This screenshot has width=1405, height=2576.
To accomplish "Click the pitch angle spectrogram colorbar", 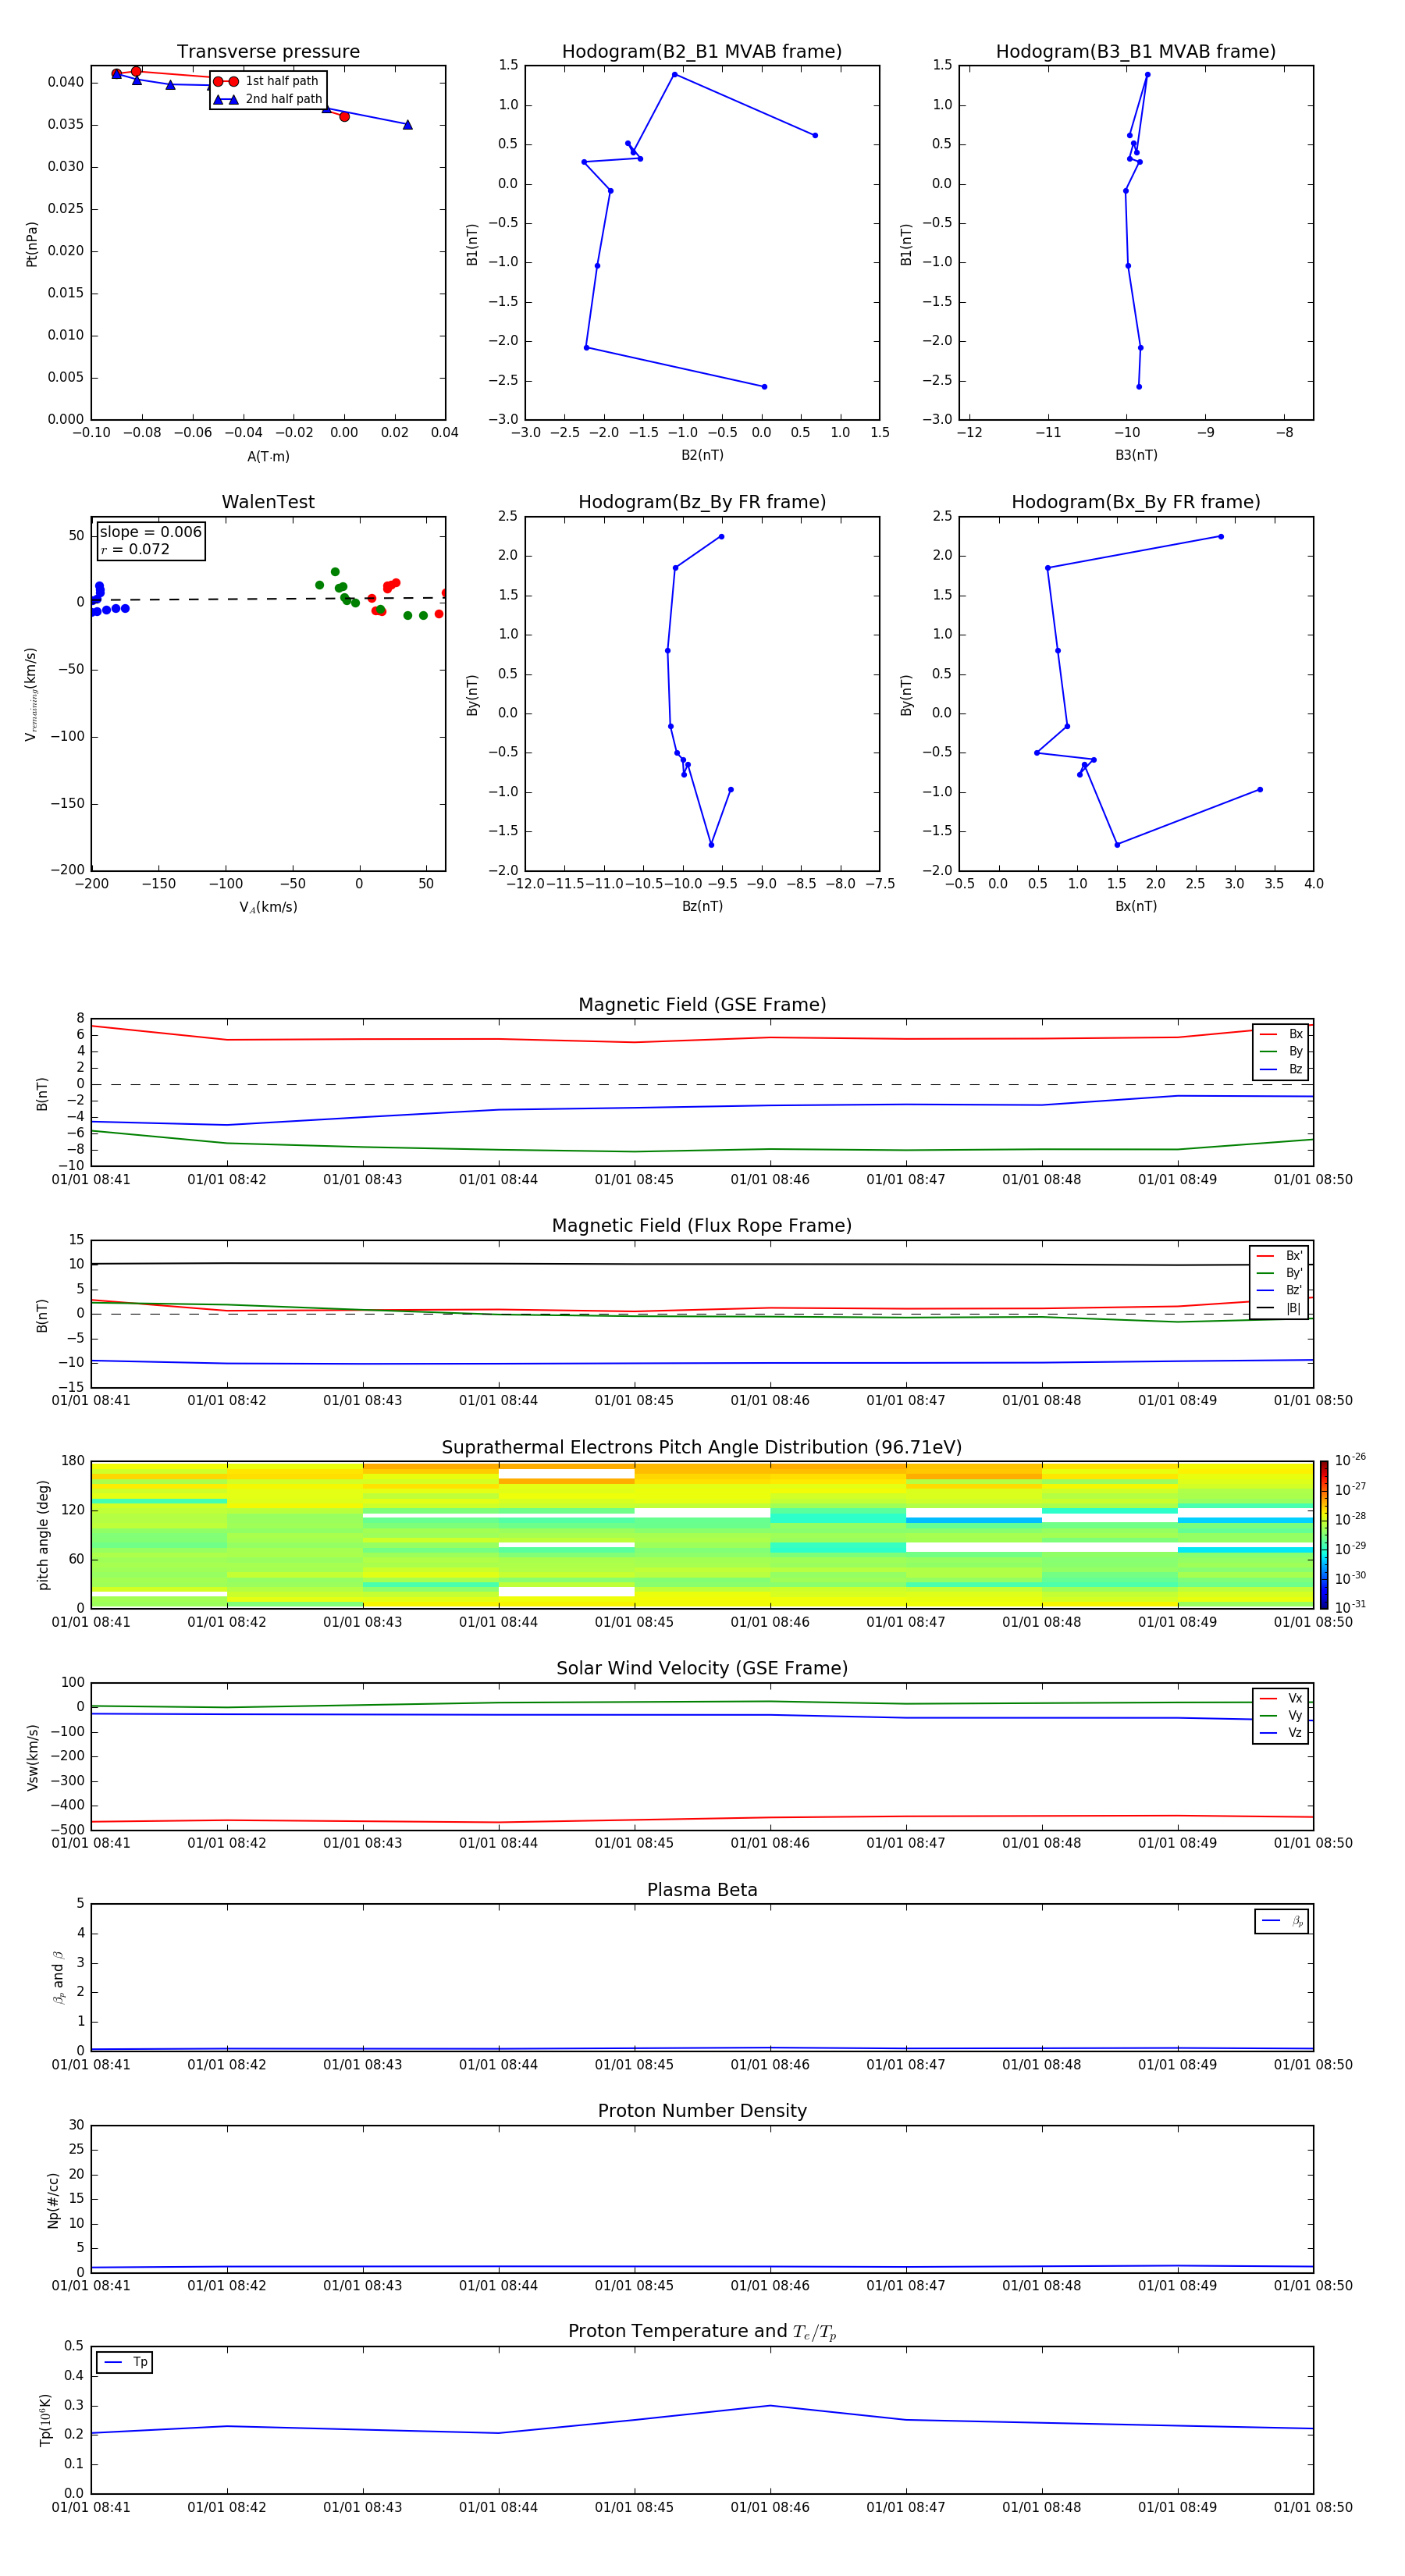I will pyautogui.click(x=1323, y=1534).
